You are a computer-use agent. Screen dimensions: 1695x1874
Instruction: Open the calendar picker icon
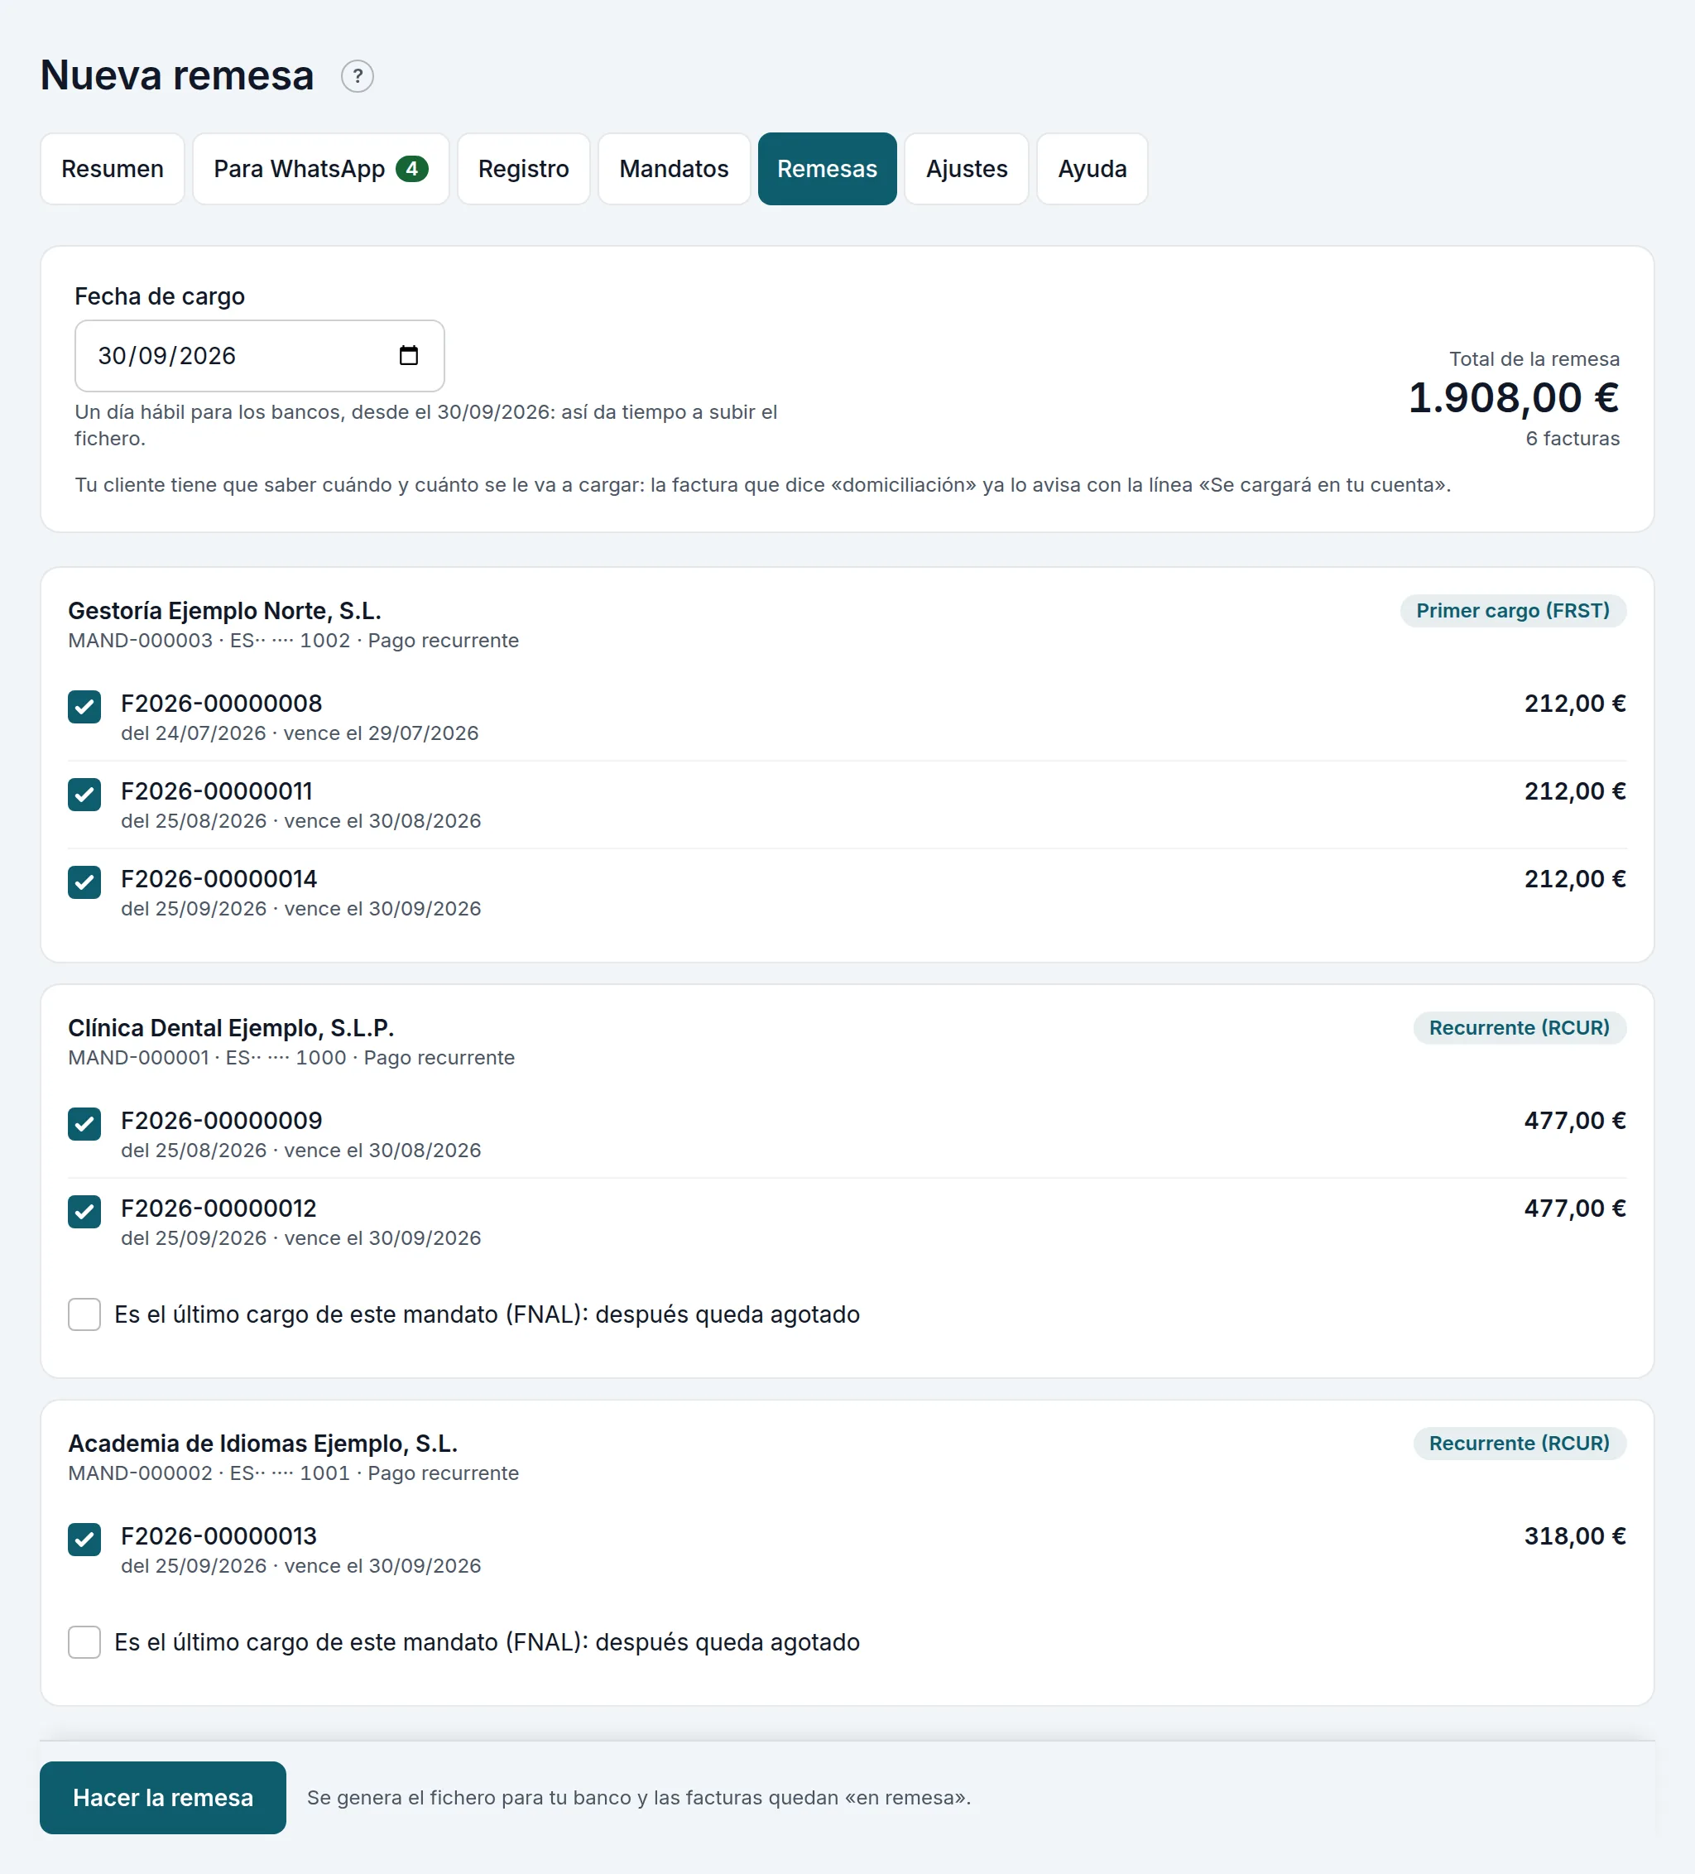[408, 355]
